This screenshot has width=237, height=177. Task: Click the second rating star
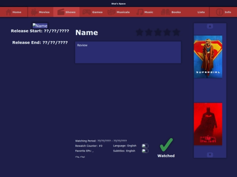tap(149, 32)
